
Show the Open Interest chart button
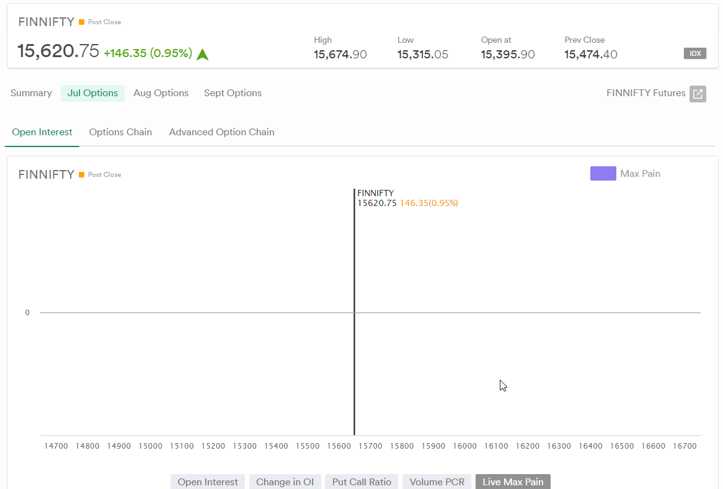(x=208, y=482)
